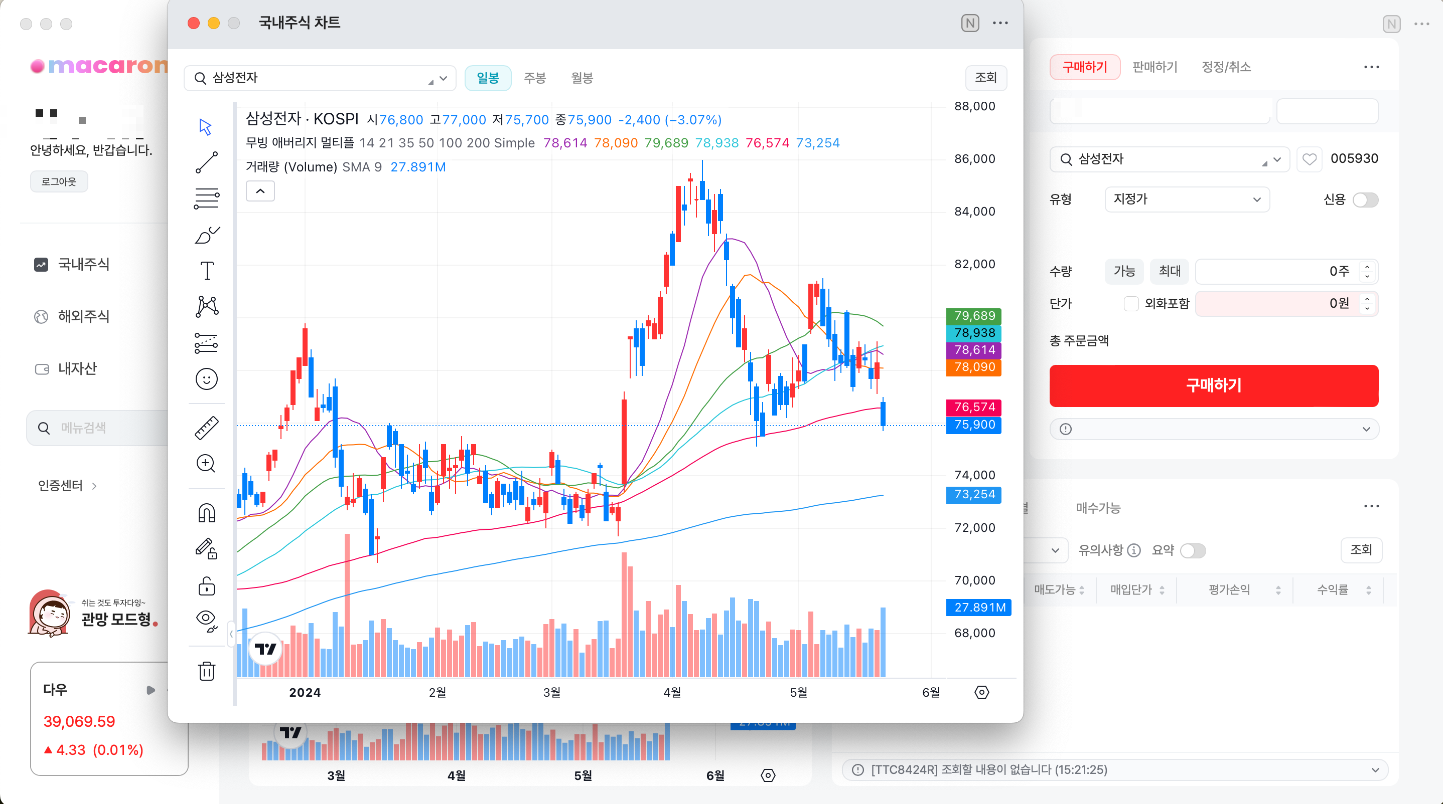Viewport: 1443px width, 804px height.
Task: Click the TradingView logo on chart
Action: tap(265, 649)
